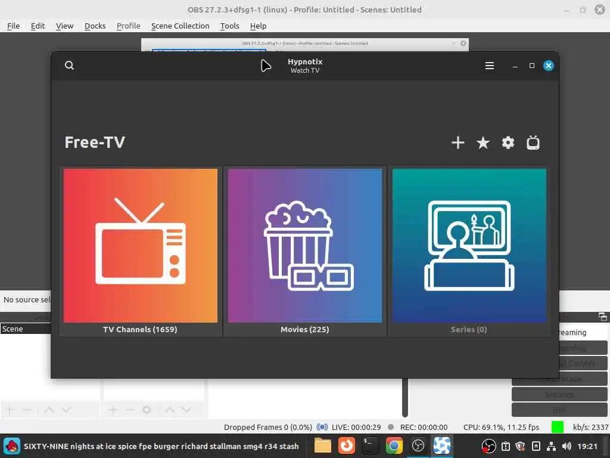Click the Recording button in OBS Controls
The width and height of the screenshot is (610, 458).
point(583,348)
